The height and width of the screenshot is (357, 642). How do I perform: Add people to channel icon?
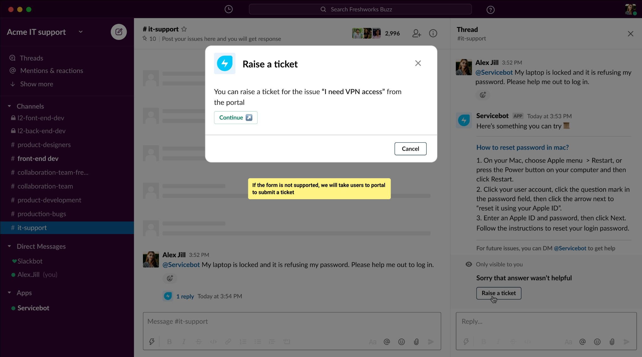click(x=417, y=33)
